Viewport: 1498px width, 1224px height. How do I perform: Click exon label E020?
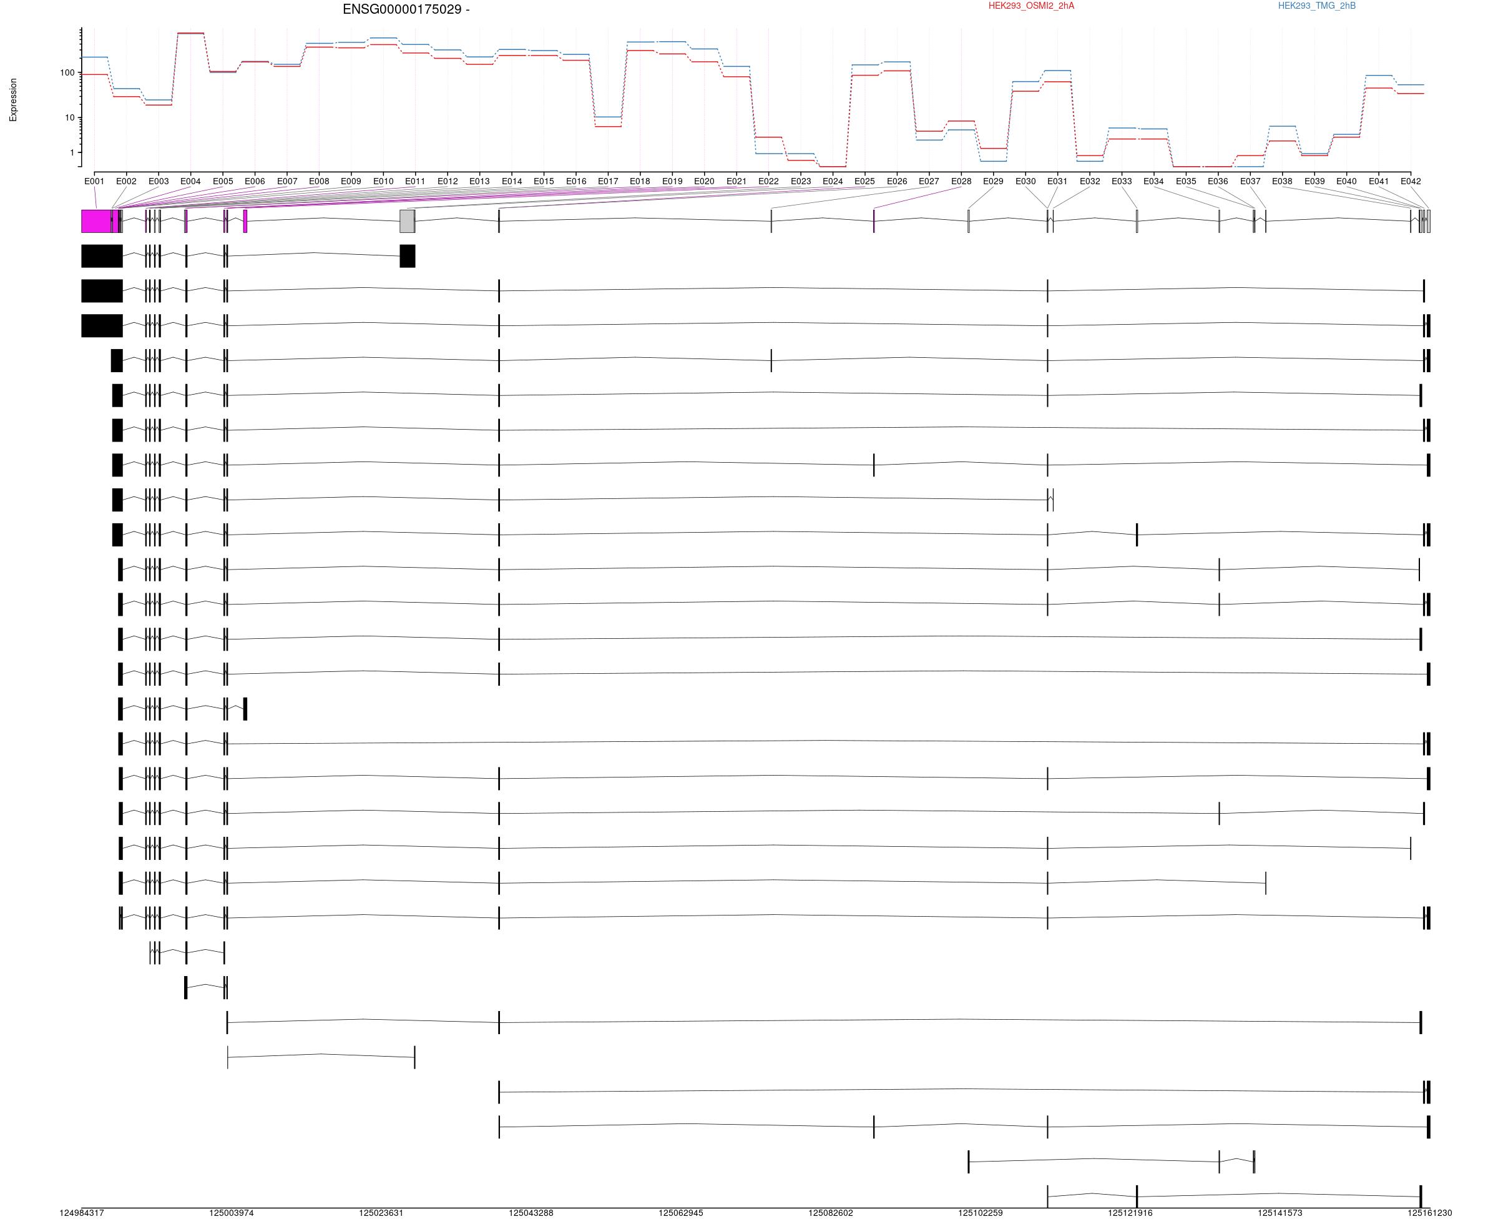pyautogui.click(x=704, y=181)
